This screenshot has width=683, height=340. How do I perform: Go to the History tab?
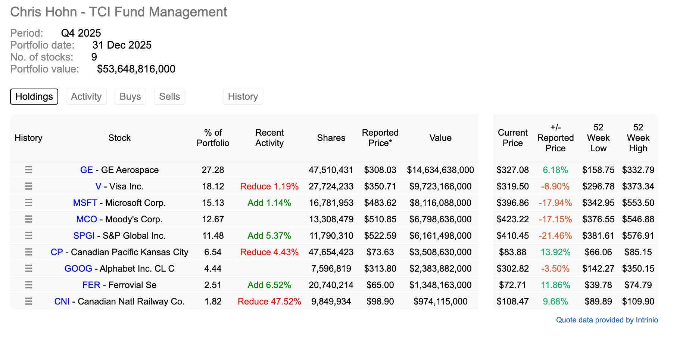(x=243, y=96)
